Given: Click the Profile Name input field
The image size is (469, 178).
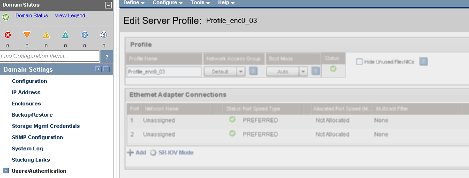Looking at the screenshot, I should pyautogui.click(x=164, y=72).
